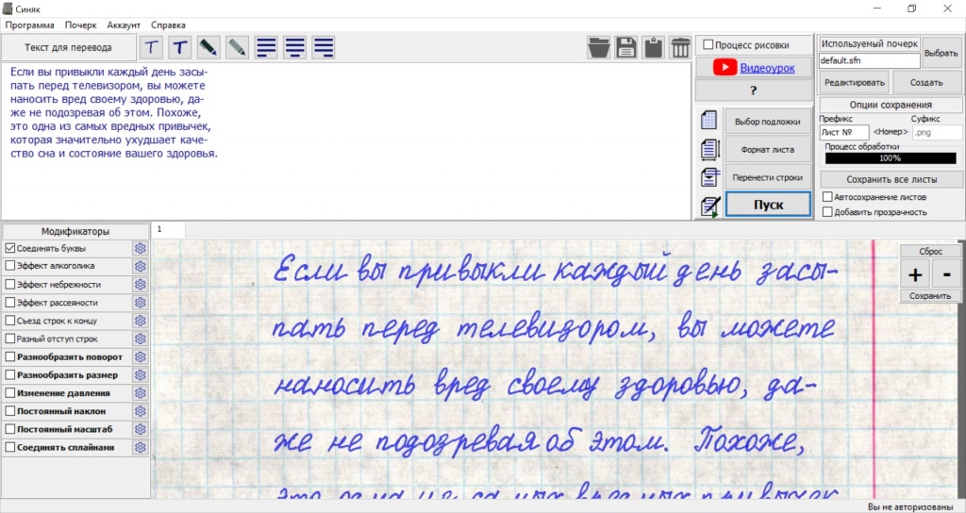Enable Постоянный наклон checkbox

pyautogui.click(x=9, y=411)
